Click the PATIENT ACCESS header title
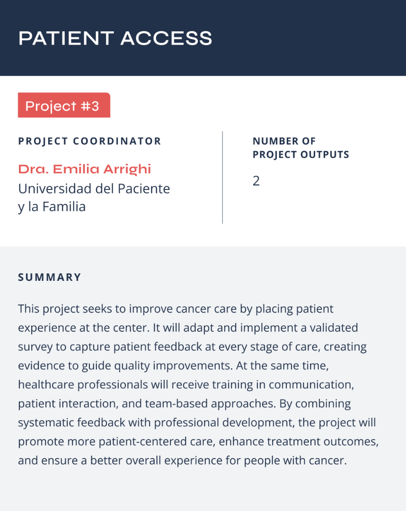406x511 pixels. (115, 38)
